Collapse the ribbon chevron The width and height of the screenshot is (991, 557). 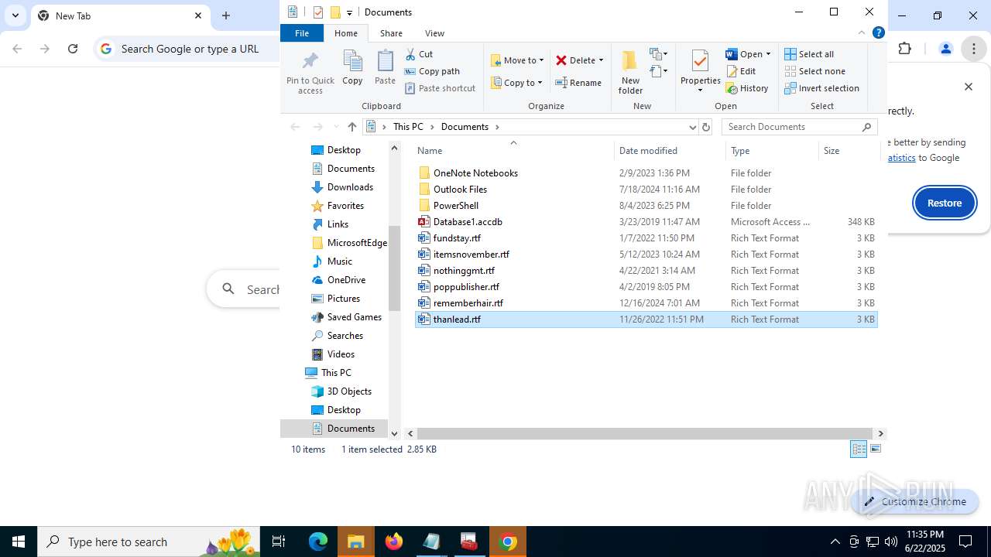click(x=862, y=32)
